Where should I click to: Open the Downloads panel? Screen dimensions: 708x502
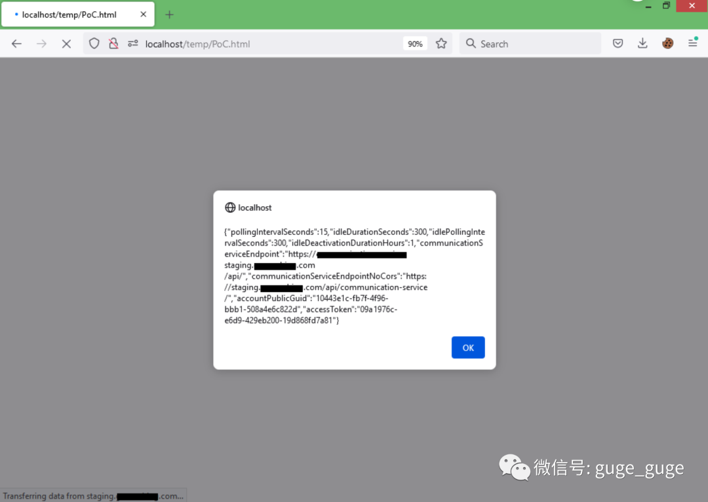click(642, 44)
